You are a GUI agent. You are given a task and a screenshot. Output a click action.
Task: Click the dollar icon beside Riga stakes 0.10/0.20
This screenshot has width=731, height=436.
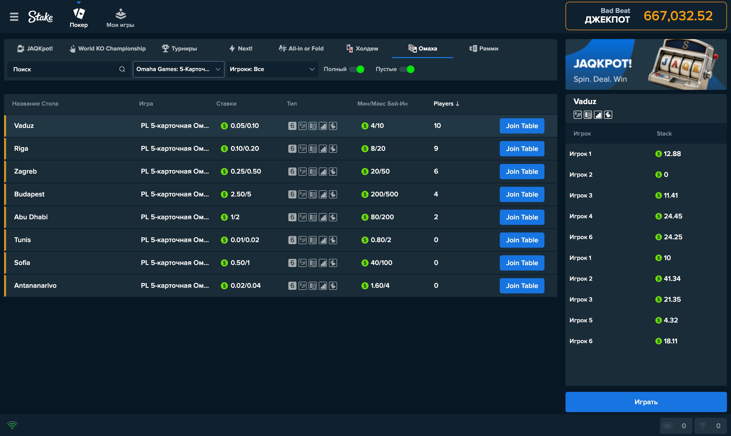pyautogui.click(x=224, y=149)
